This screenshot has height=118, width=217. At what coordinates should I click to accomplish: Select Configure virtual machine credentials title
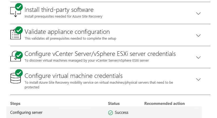[x=73, y=76]
